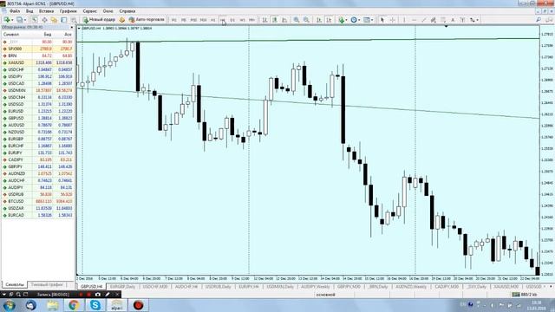The height and width of the screenshot is (312, 555).
Task: Select the Crosshair tool
Action: click(392, 20)
